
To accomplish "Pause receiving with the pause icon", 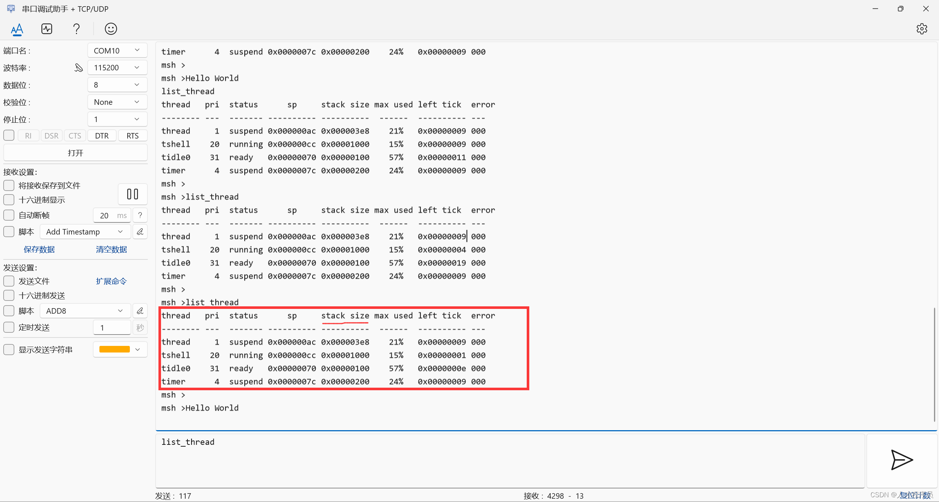I will tap(132, 194).
